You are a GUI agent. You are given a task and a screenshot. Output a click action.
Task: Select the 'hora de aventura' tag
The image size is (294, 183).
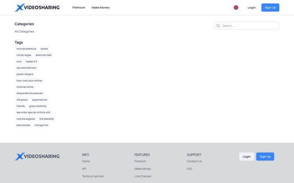tap(26, 49)
